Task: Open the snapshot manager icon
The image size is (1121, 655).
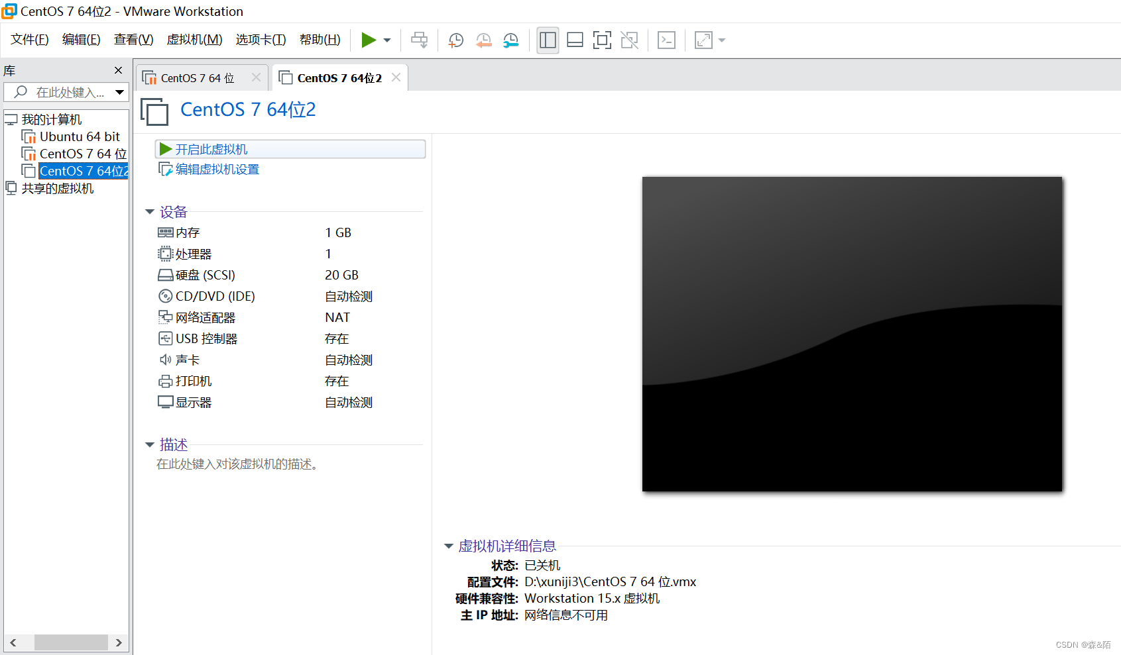Action: [511, 40]
